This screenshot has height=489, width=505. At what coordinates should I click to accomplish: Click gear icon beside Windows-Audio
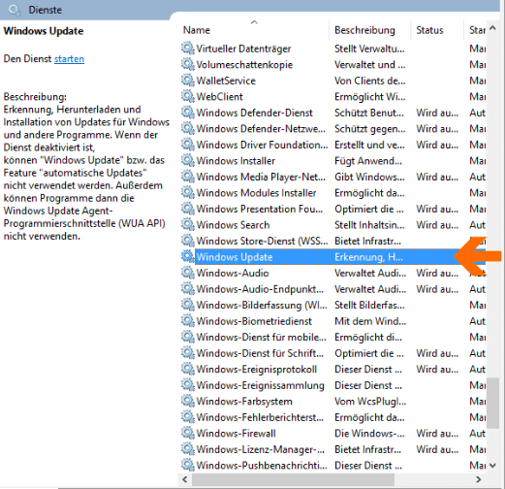click(x=187, y=273)
